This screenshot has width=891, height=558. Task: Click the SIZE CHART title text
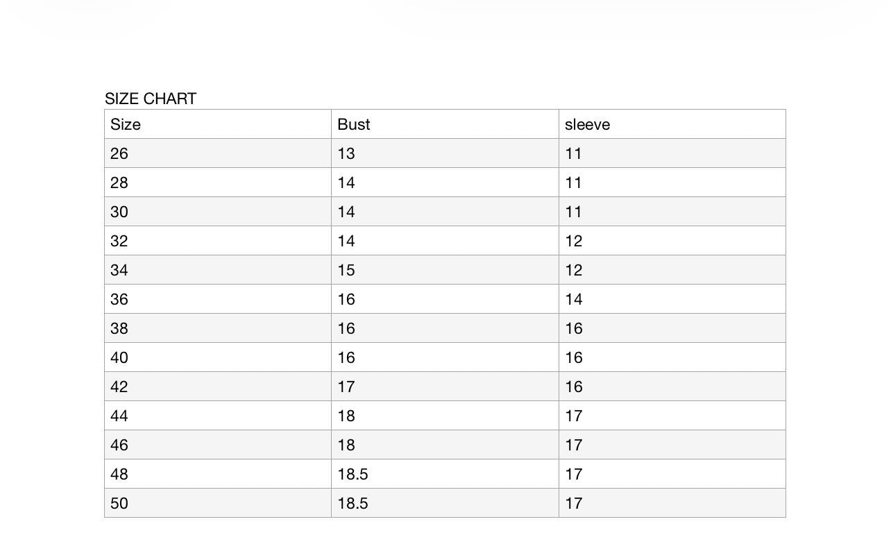click(151, 99)
